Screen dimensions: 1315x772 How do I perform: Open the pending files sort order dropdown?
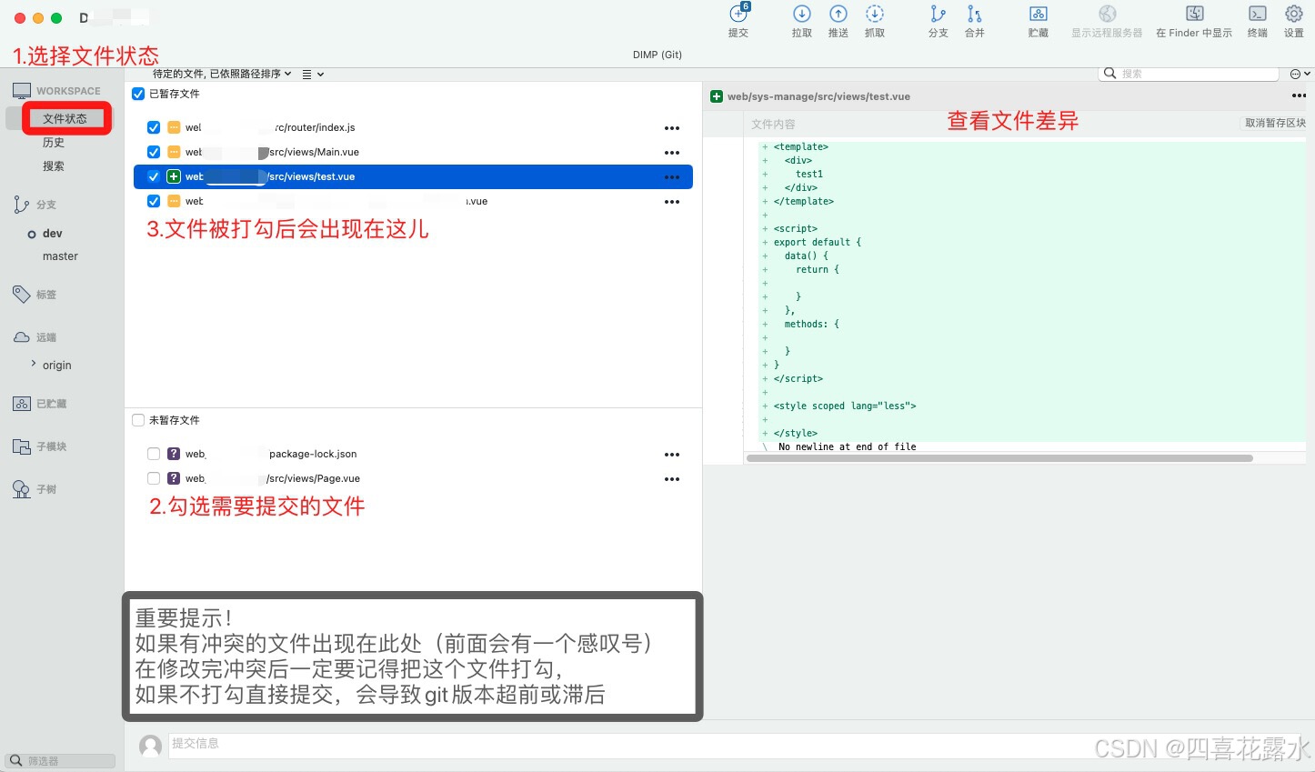tap(222, 74)
